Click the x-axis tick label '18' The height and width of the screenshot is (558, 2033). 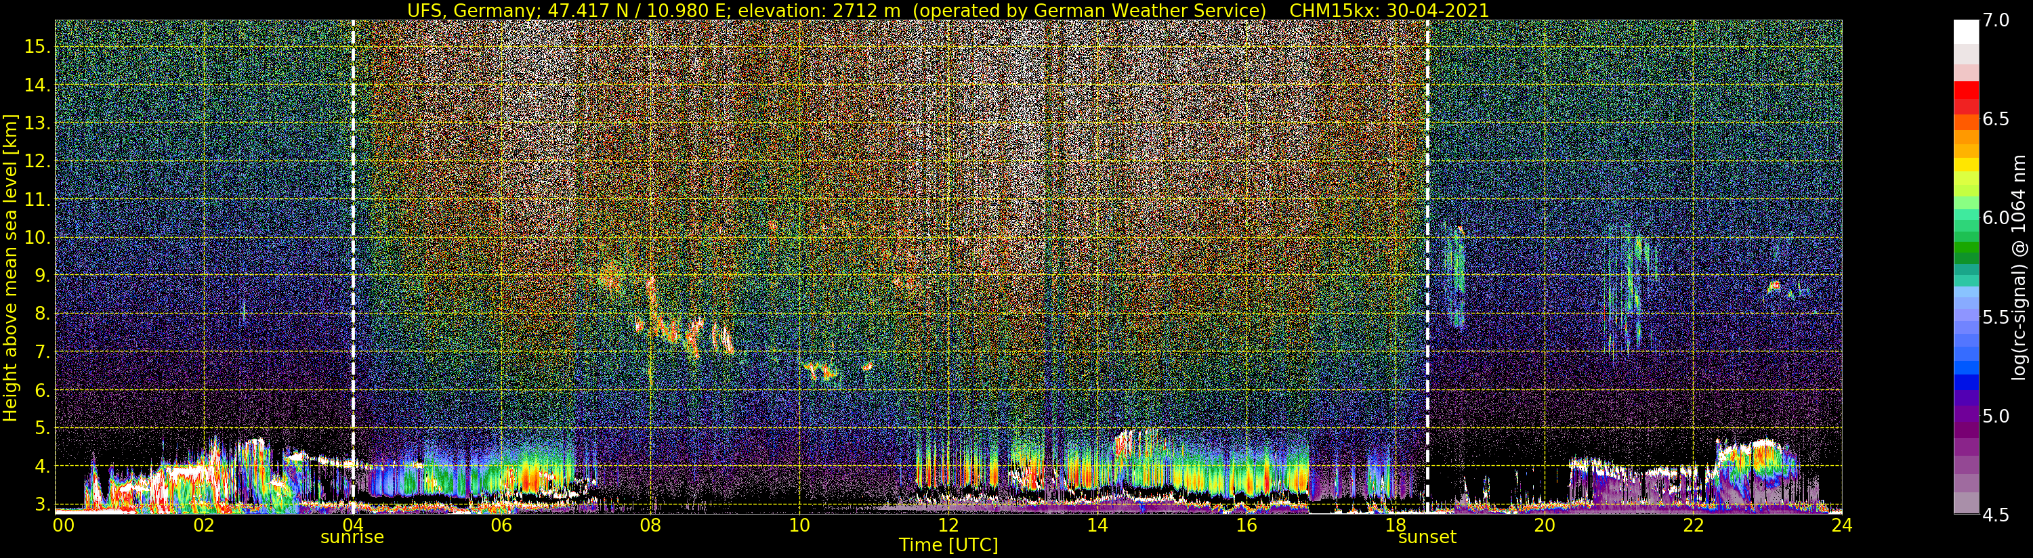point(1396,525)
